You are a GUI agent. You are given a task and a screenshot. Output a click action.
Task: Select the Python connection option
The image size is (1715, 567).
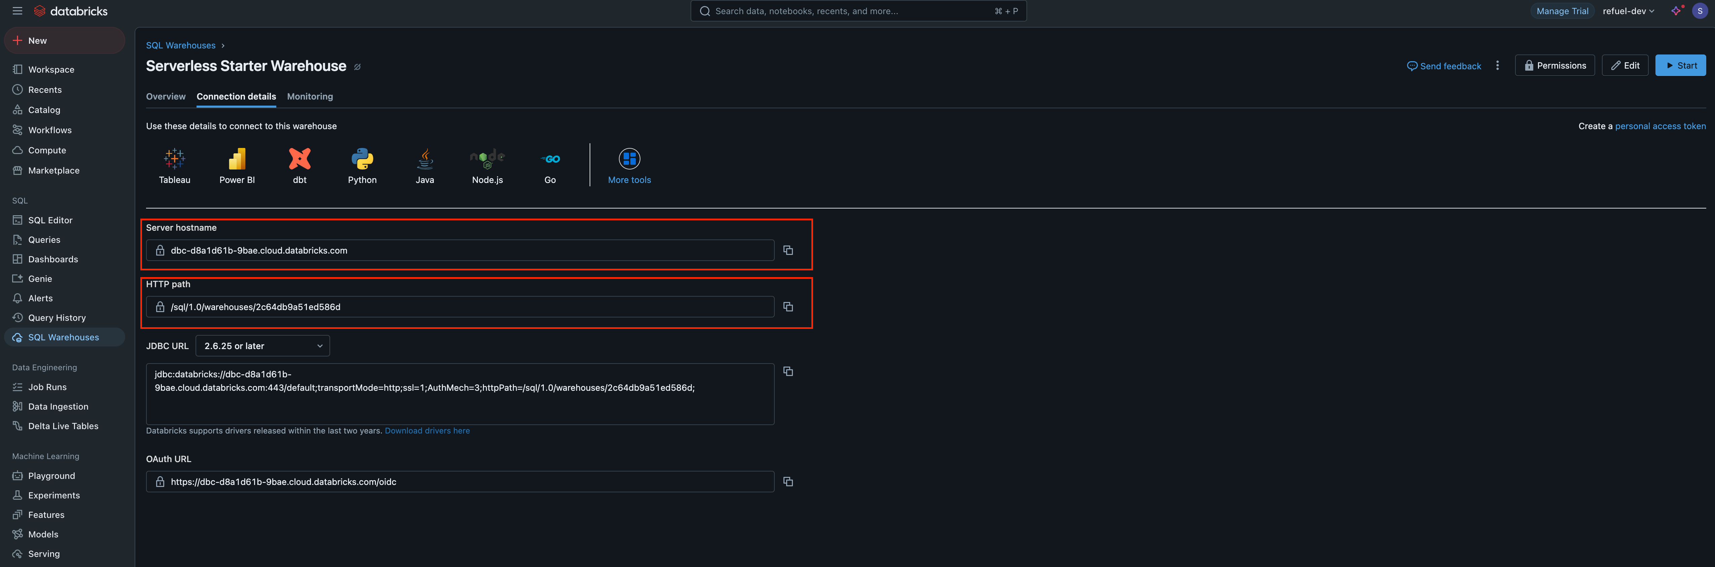click(x=362, y=165)
